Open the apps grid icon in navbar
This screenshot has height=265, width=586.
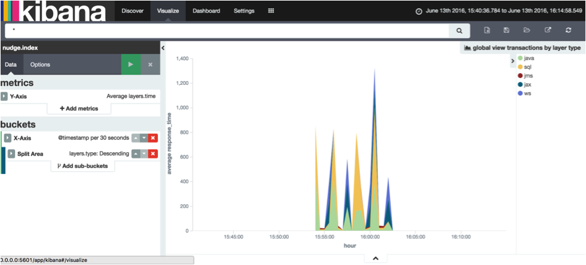point(271,11)
